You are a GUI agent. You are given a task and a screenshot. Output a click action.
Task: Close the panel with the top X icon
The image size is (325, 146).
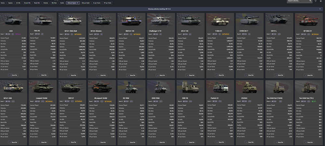click(x=321, y=1)
